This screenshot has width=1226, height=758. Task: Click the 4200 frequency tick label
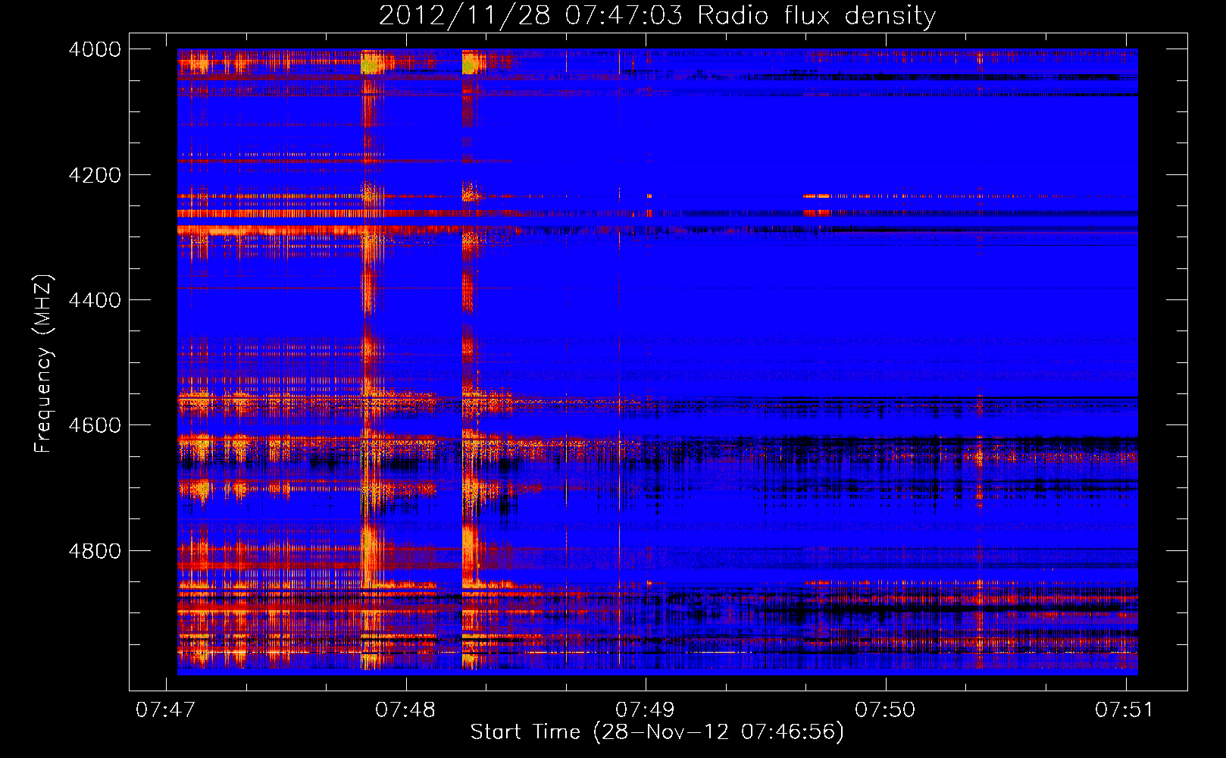pyautogui.click(x=95, y=175)
